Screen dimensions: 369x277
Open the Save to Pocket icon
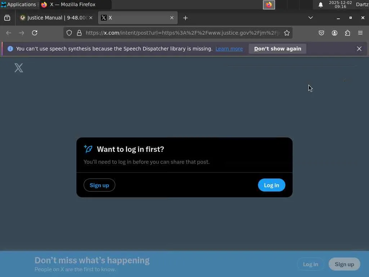pos(321,33)
